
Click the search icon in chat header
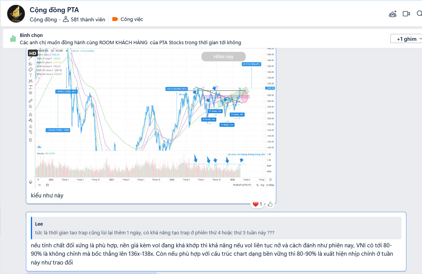click(x=419, y=14)
